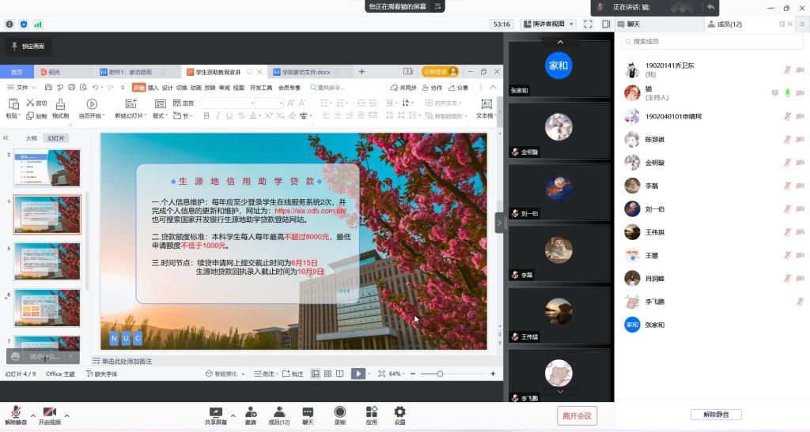Expand audio options arrow next to 解除静音
Image resolution: width=810 pixels, height=432 pixels.
pos(33,415)
